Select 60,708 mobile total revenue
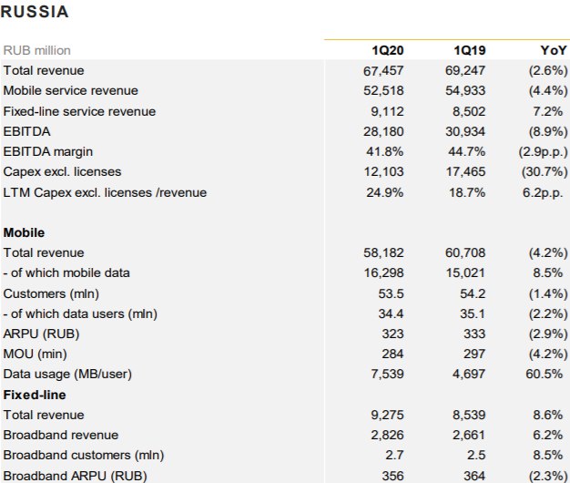This screenshot has height=483, width=570. [x=465, y=252]
